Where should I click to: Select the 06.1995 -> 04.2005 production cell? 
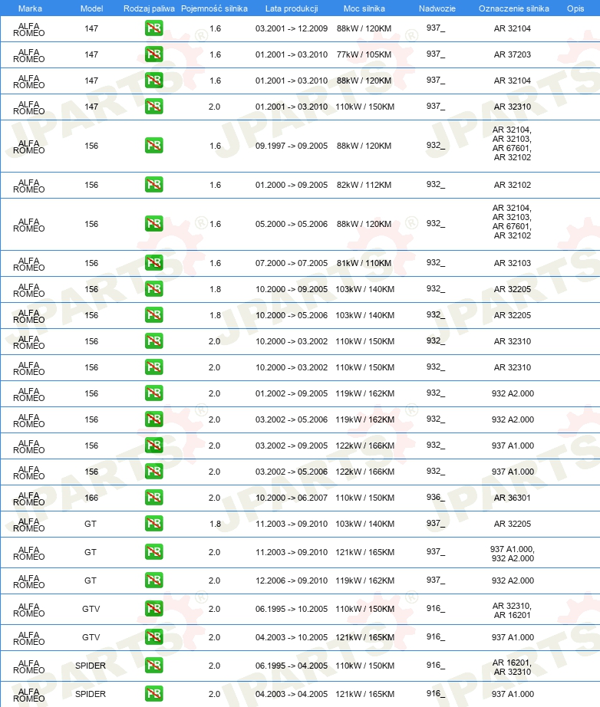pyautogui.click(x=292, y=666)
